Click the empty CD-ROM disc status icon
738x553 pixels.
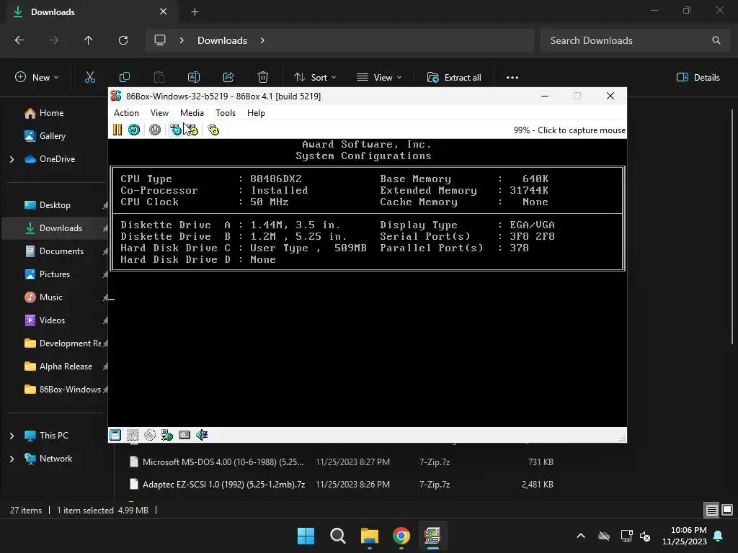click(x=150, y=435)
